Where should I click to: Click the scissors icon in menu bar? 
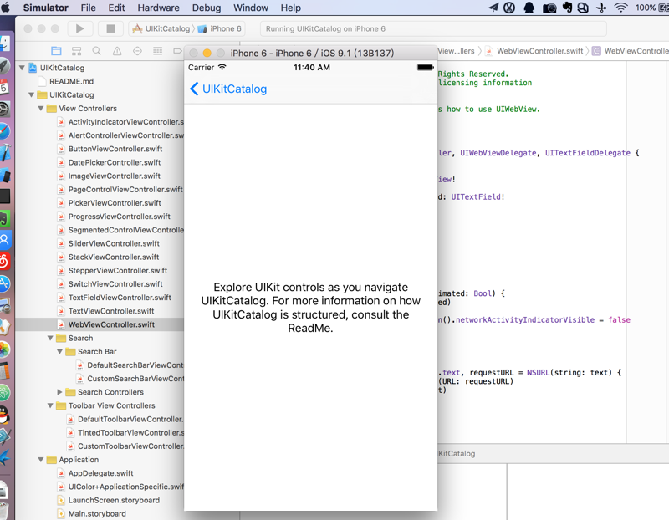pos(601,8)
